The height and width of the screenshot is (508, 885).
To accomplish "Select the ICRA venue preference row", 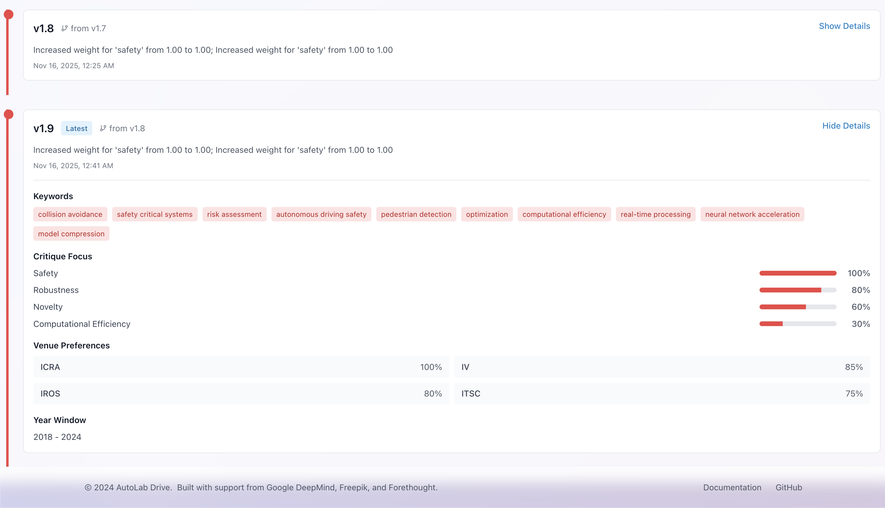I will point(241,367).
